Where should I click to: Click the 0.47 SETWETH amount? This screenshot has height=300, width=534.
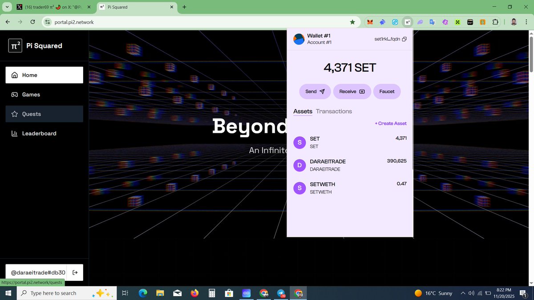pos(401,184)
